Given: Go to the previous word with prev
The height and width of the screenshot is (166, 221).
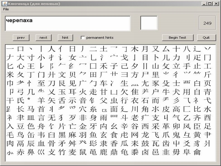Looking at the screenshot, I should pos(21,38).
